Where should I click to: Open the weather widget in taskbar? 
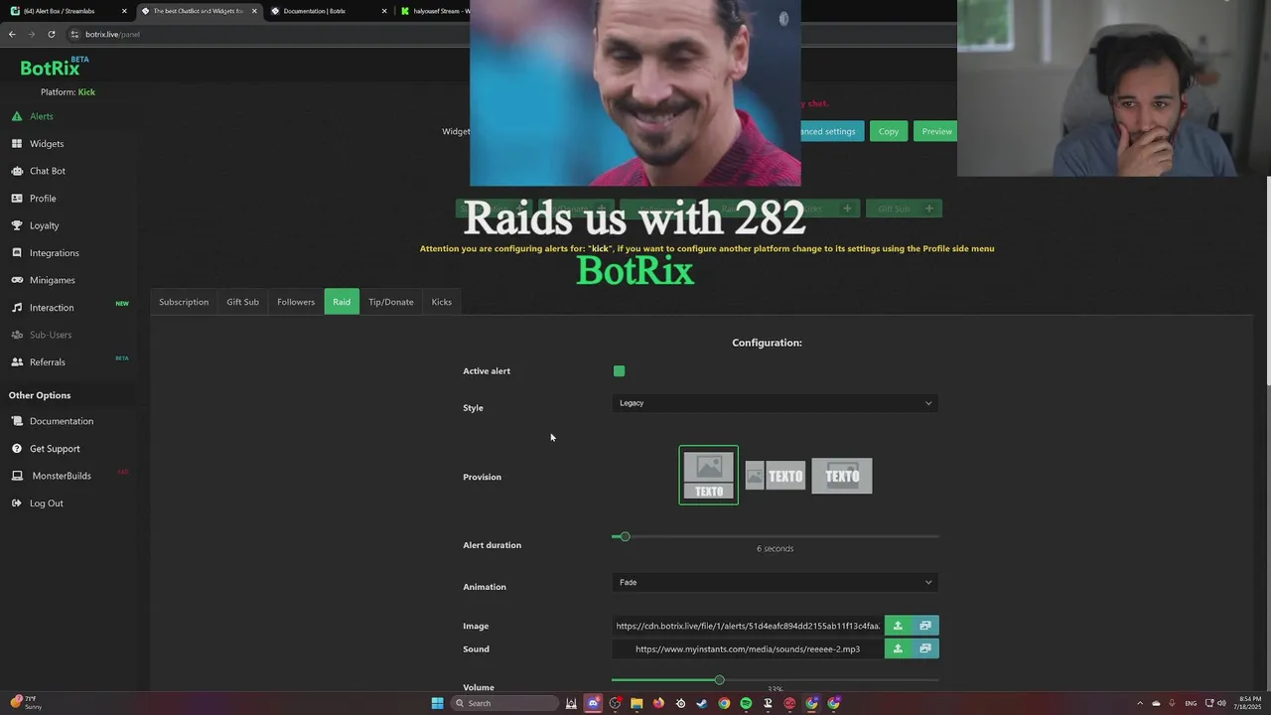click(26, 703)
